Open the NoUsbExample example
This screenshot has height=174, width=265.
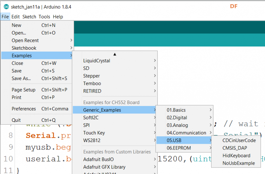pyautogui.click(x=236, y=163)
